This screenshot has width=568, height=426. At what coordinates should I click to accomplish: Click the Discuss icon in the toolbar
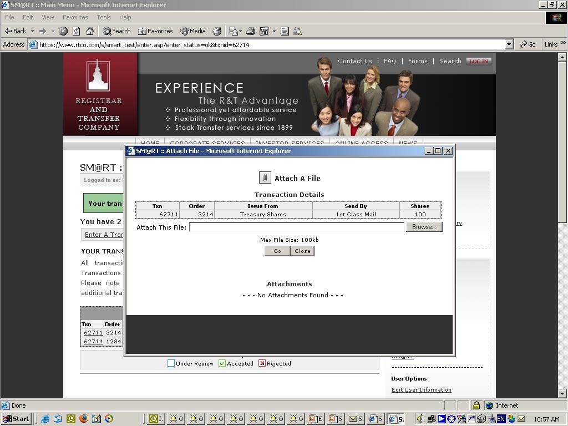tap(285, 31)
